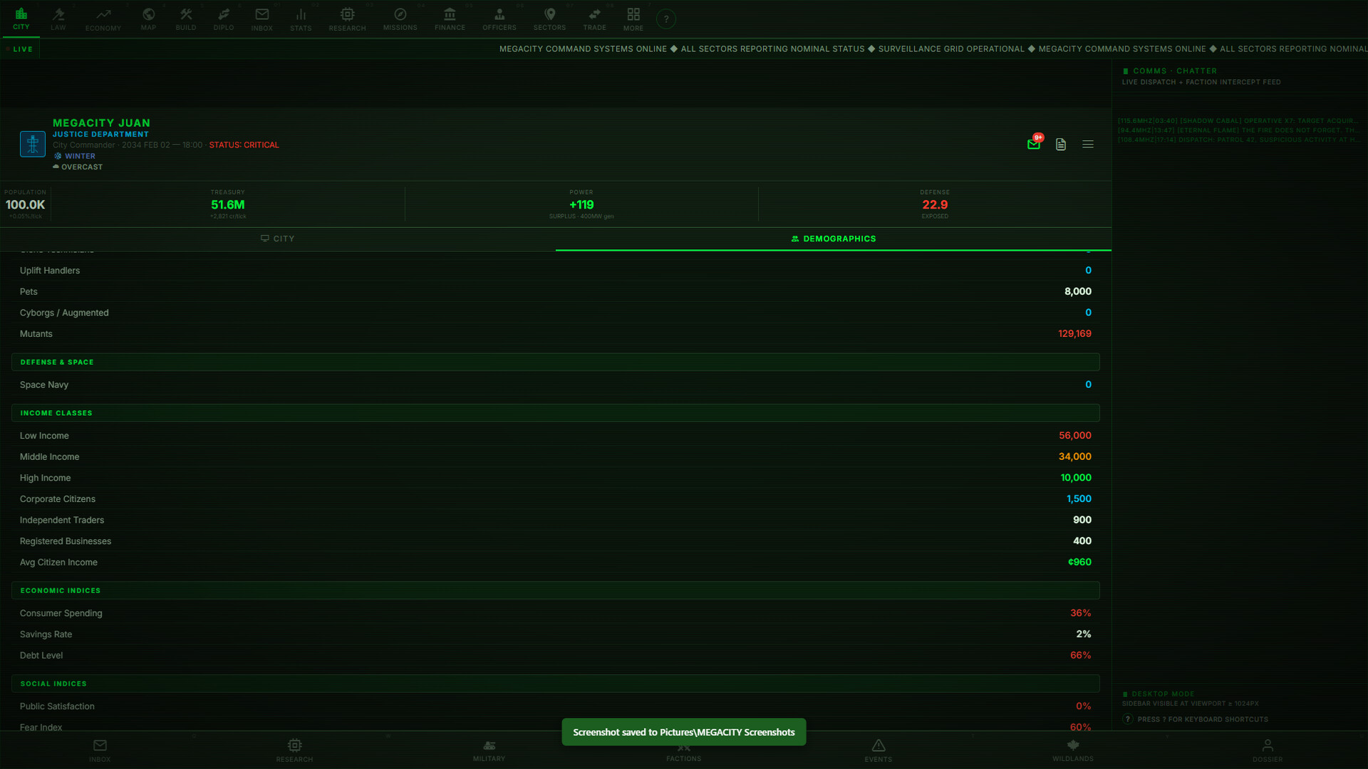The width and height of the screenshot is (1368, 769).
Task: Open the Finance section
Action: 450,19
